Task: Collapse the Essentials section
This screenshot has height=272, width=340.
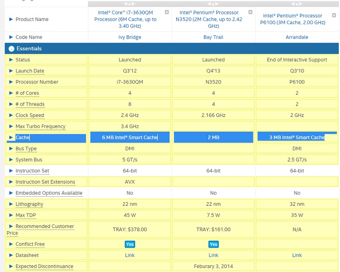Action: click(11, 49)
